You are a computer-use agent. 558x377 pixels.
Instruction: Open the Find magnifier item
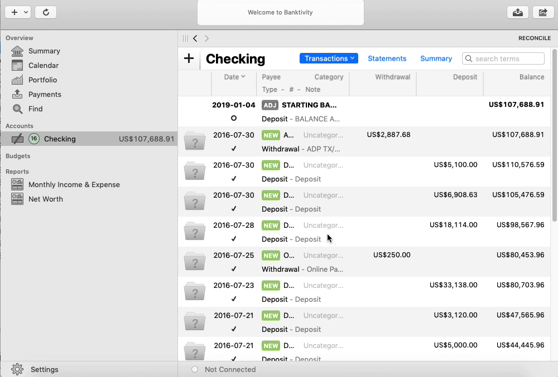[17, 109]
